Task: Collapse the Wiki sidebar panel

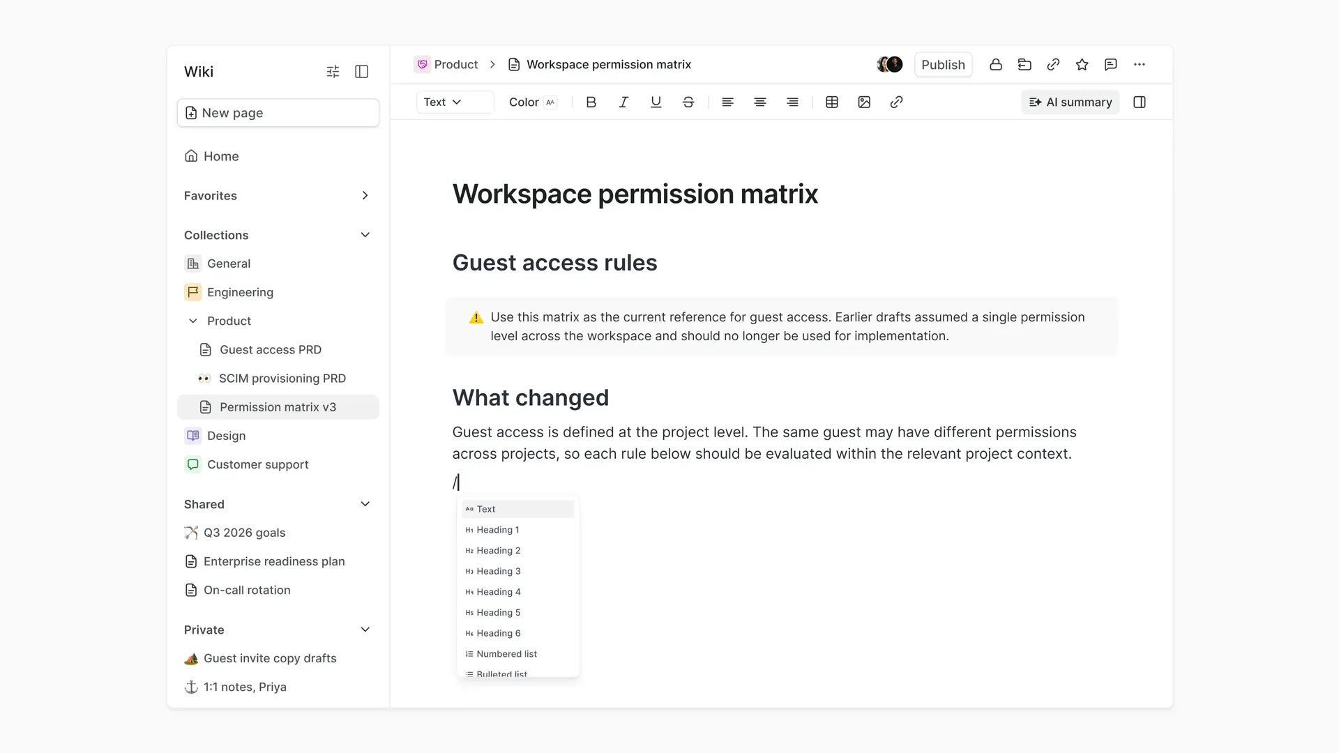Action: [x=361, y=72]
